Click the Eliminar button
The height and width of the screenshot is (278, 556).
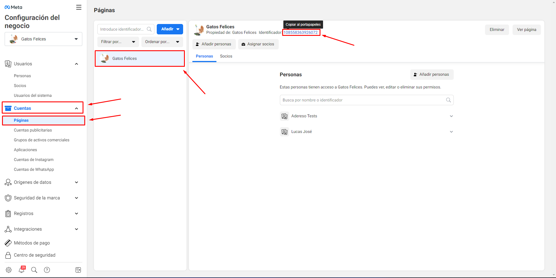tap(497, 30)
